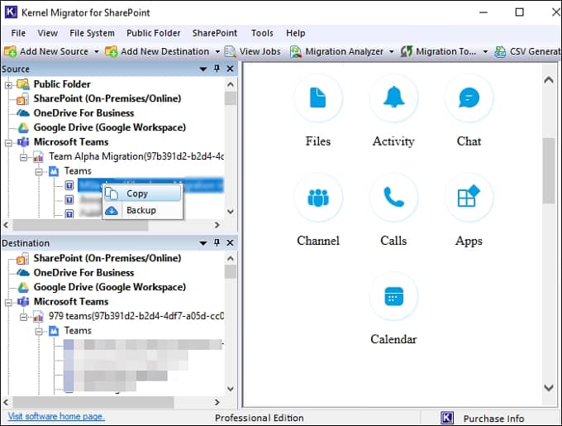Collapse Microsoft Teams node in Source tree

[x=8, y=143]
